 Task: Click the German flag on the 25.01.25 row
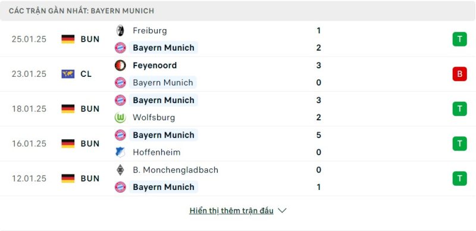pyautogui.click(x=68, y=39)
